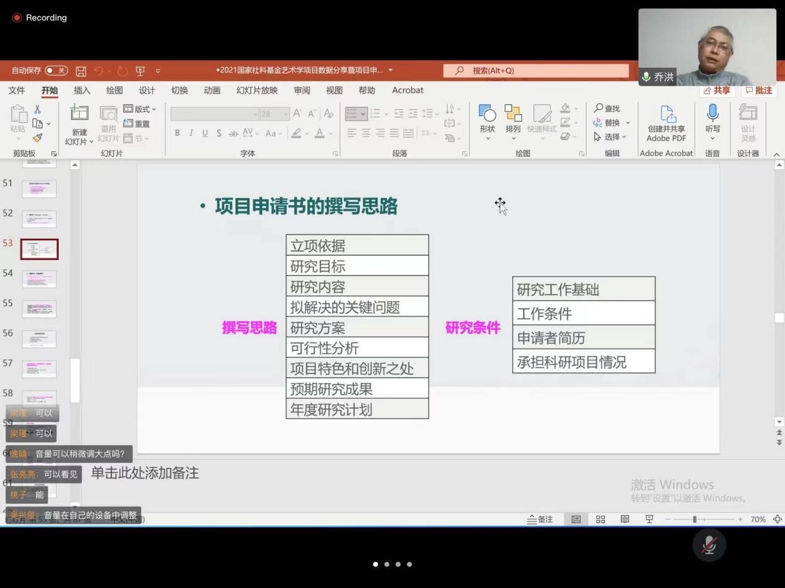Select slide 54 thumbnail
Screen dimensions: 785x588
[x=39, y=279]
